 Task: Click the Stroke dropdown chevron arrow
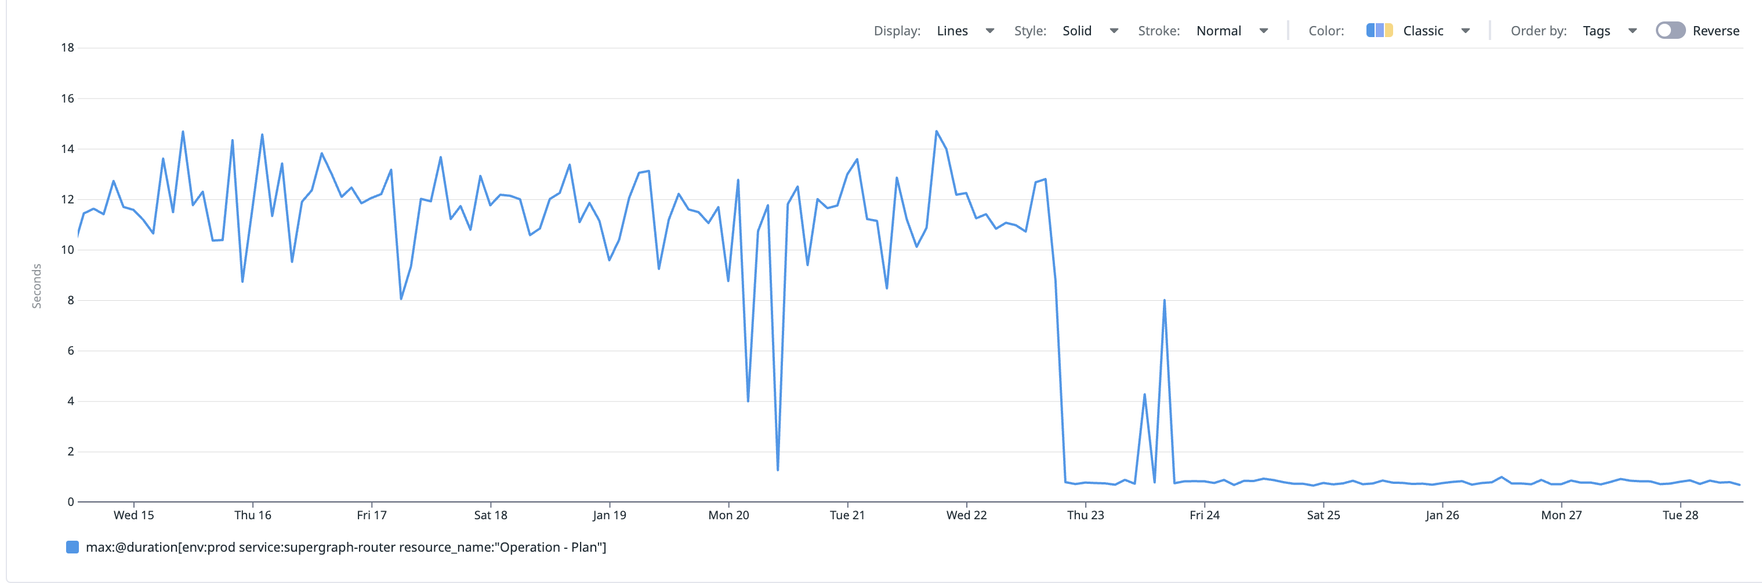[x=1263, y=31]
